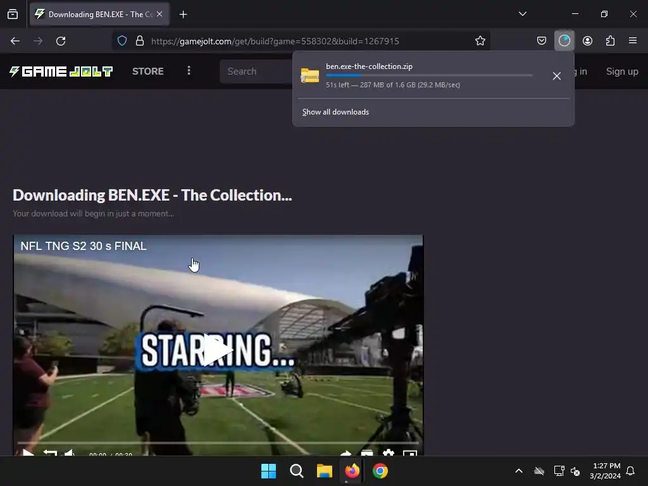Click the tracking protection shield icon
The height and width of the screenshot is (486, 648).
[122, 41]
